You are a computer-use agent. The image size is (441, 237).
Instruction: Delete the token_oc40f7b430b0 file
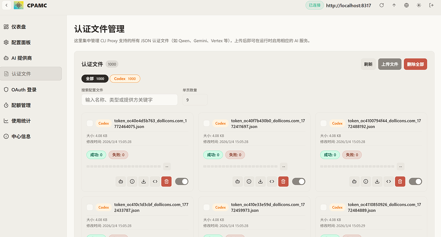tap(283, 182)
